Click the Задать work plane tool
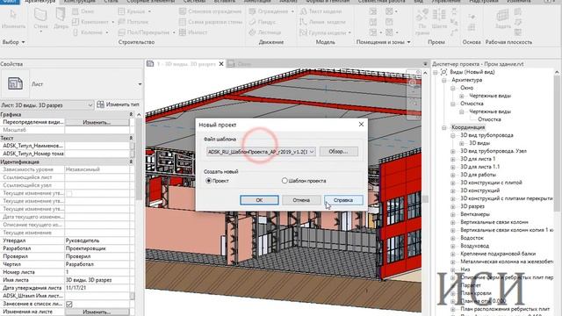The width and height of the screenshot is (562, 316). 503,19
